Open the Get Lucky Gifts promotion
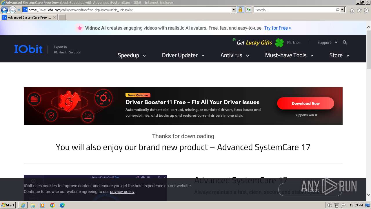The height and width of the screenshot is (209, 371). click(254, 43)
